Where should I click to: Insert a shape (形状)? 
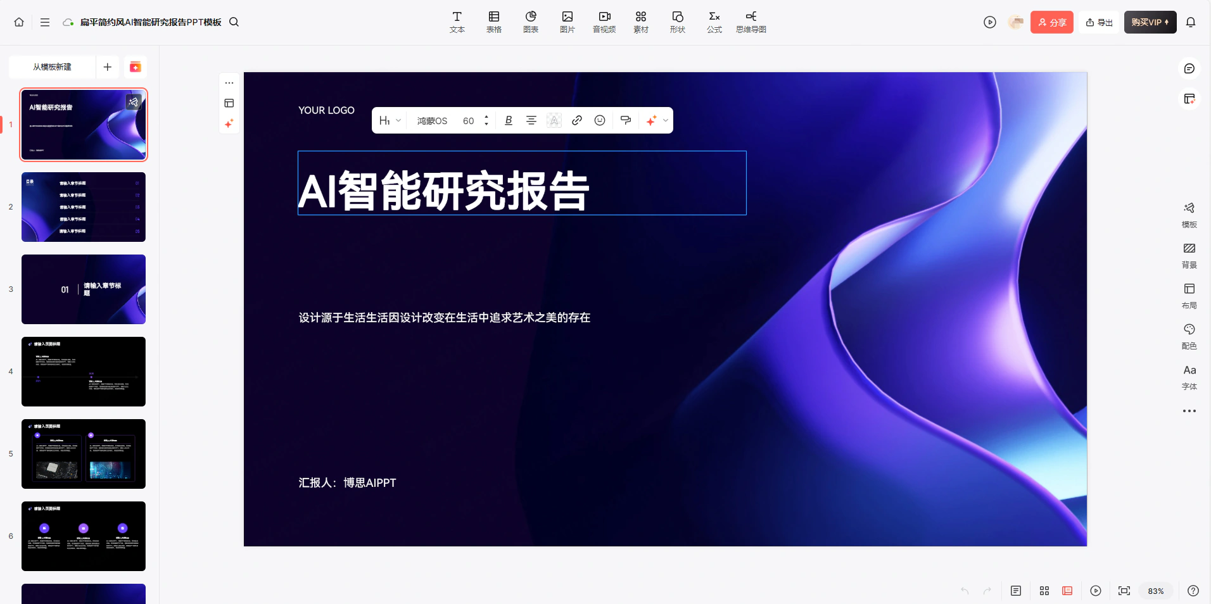(x=678, y=22)
